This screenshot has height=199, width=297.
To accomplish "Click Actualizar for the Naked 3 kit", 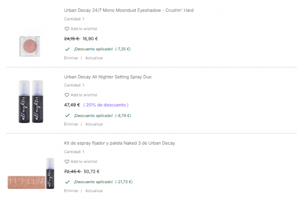I will pyautogui.click(x=94, y=190).
